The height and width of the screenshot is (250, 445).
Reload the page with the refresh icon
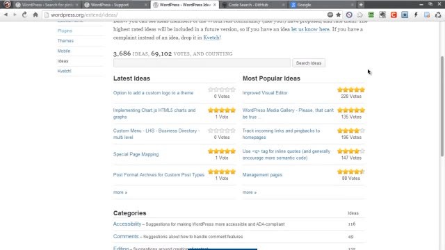(x=24, y=15)
